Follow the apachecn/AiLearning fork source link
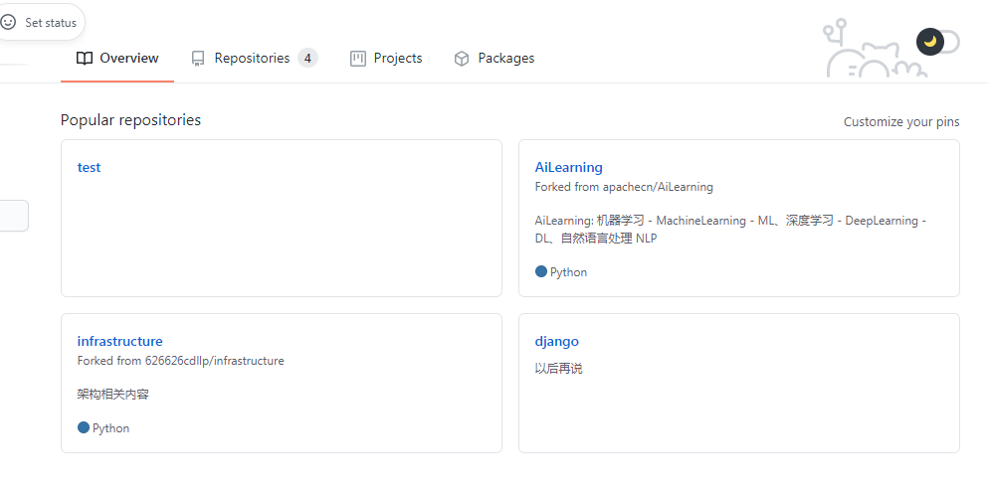The image size is (988, 489). click(658, 187)
